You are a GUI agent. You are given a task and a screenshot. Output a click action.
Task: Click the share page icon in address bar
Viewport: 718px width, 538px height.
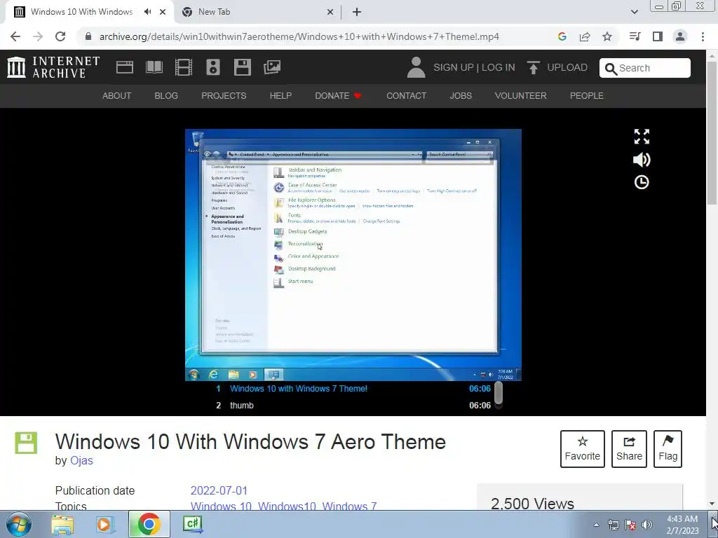coord(585,36)
